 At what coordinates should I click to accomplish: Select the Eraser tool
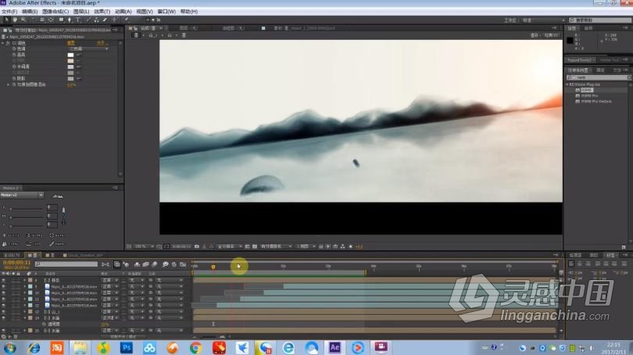(x=105, y=20)
